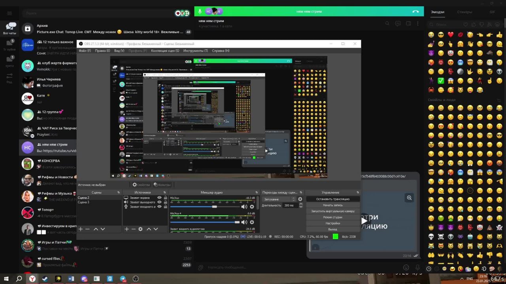The height and width of the screenshot is (284, 506).
Task: Click the Выход button in OBS
Action: [x=333, y=229]
